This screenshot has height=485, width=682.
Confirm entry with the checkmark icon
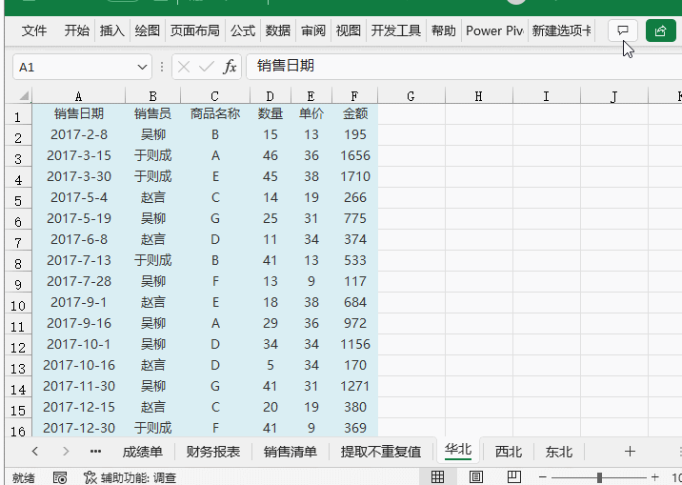click(x=206, y=67)
